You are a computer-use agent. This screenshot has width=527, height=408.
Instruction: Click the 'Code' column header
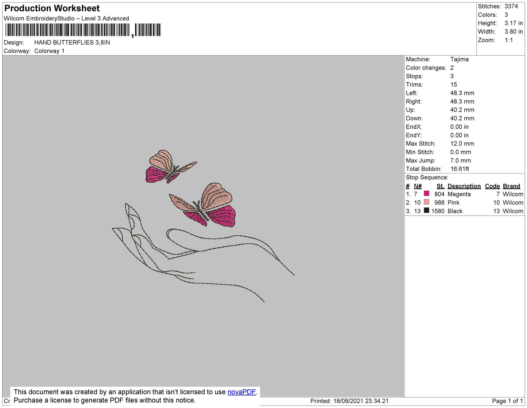pyautogui.click(x=492, y=186)
